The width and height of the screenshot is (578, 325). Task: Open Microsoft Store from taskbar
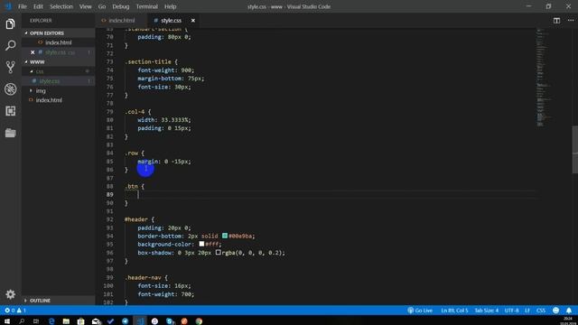pos(80,321)
